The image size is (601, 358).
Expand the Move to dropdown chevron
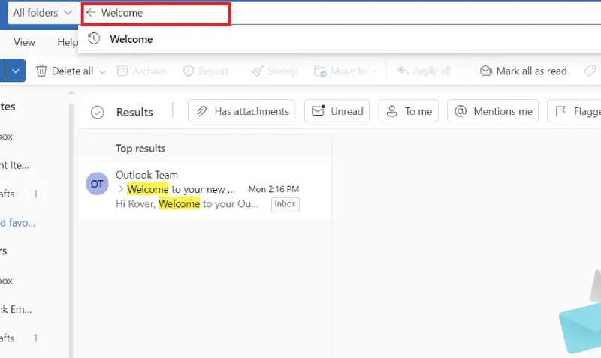click(x=375, y=71)
